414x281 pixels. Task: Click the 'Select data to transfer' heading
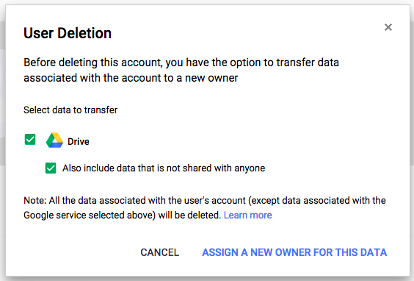(70, 110)
